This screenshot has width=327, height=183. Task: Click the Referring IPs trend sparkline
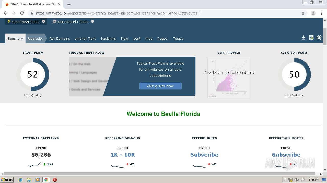point(199,166)
